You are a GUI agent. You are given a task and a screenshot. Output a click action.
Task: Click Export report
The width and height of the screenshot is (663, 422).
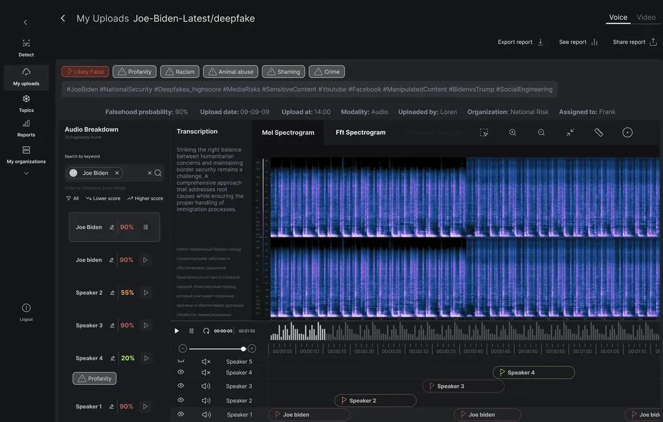pyautogui.click(x=521, y=42)
